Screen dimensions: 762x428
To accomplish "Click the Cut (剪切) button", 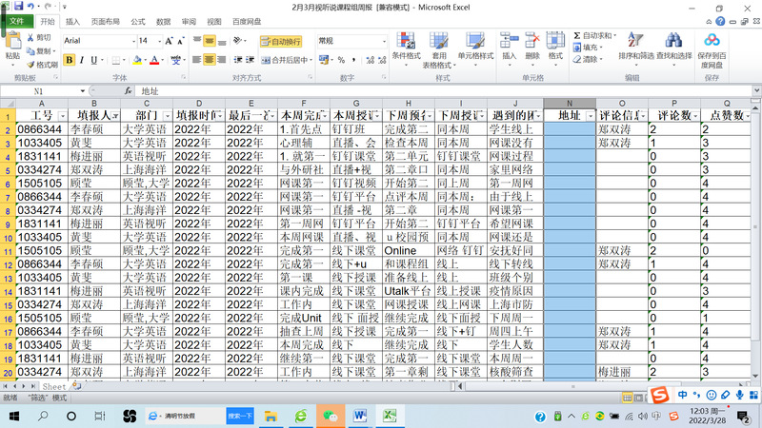I will pos(42,37).
